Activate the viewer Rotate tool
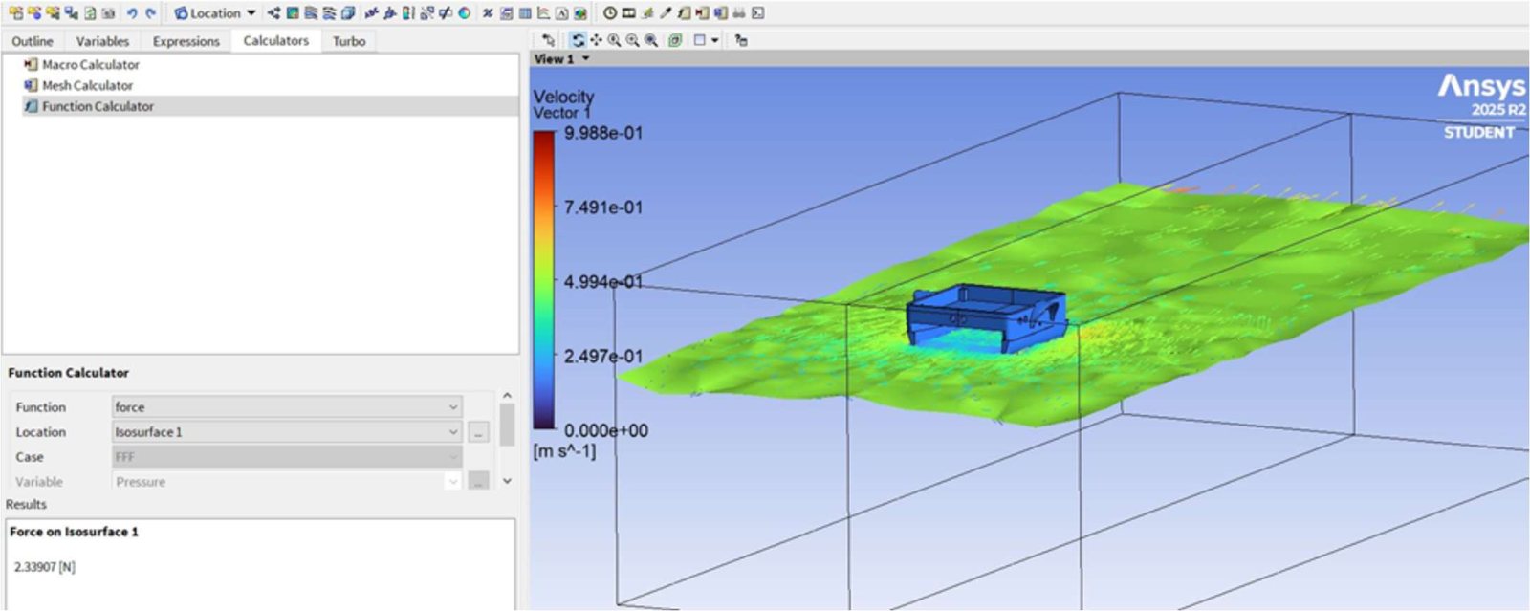 point(578,40)
